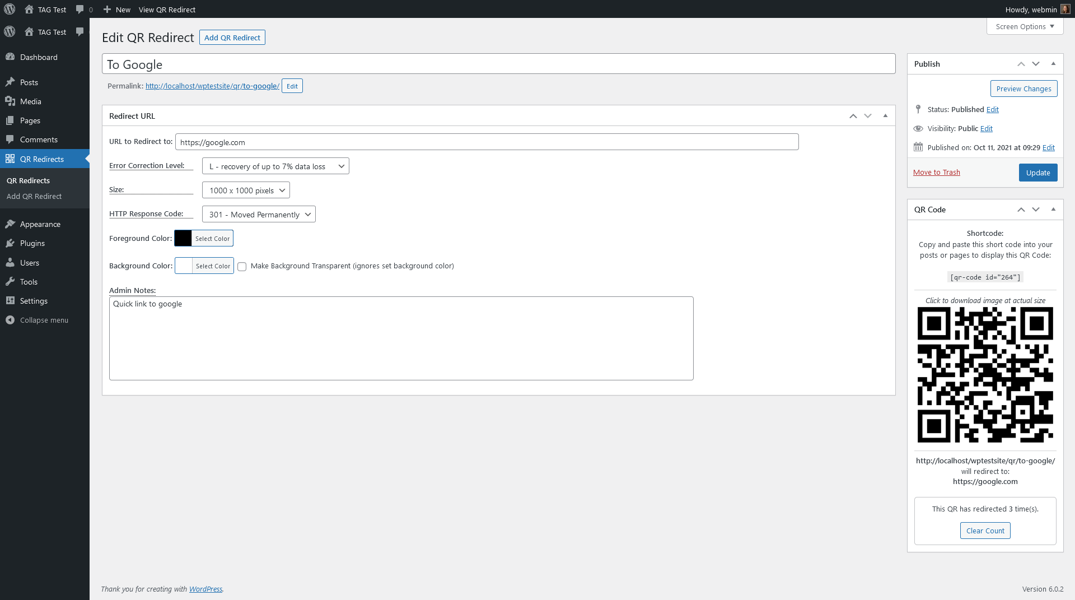
Task: Move the Redirect URL panel down
Action: pos(868,116)
